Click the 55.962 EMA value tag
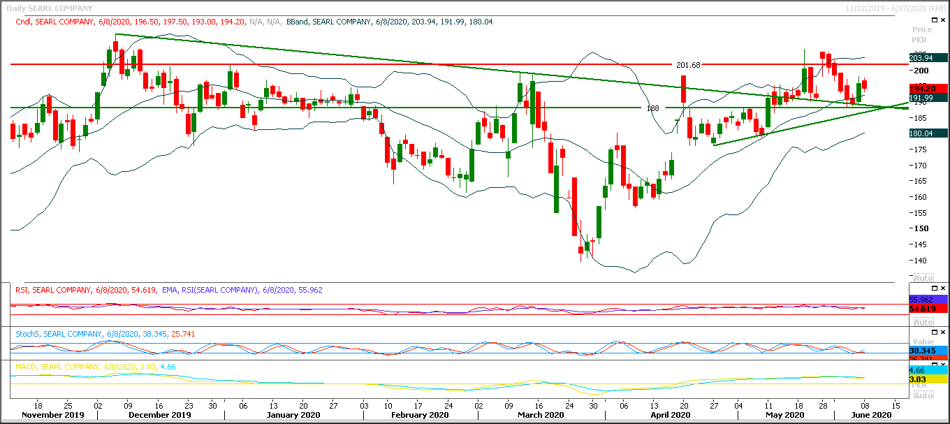Screen dimensions: 950x424 tap(929, 300)
